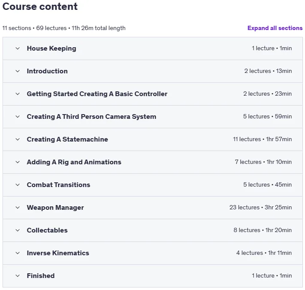Click Expand all sections link

point(275,28)
